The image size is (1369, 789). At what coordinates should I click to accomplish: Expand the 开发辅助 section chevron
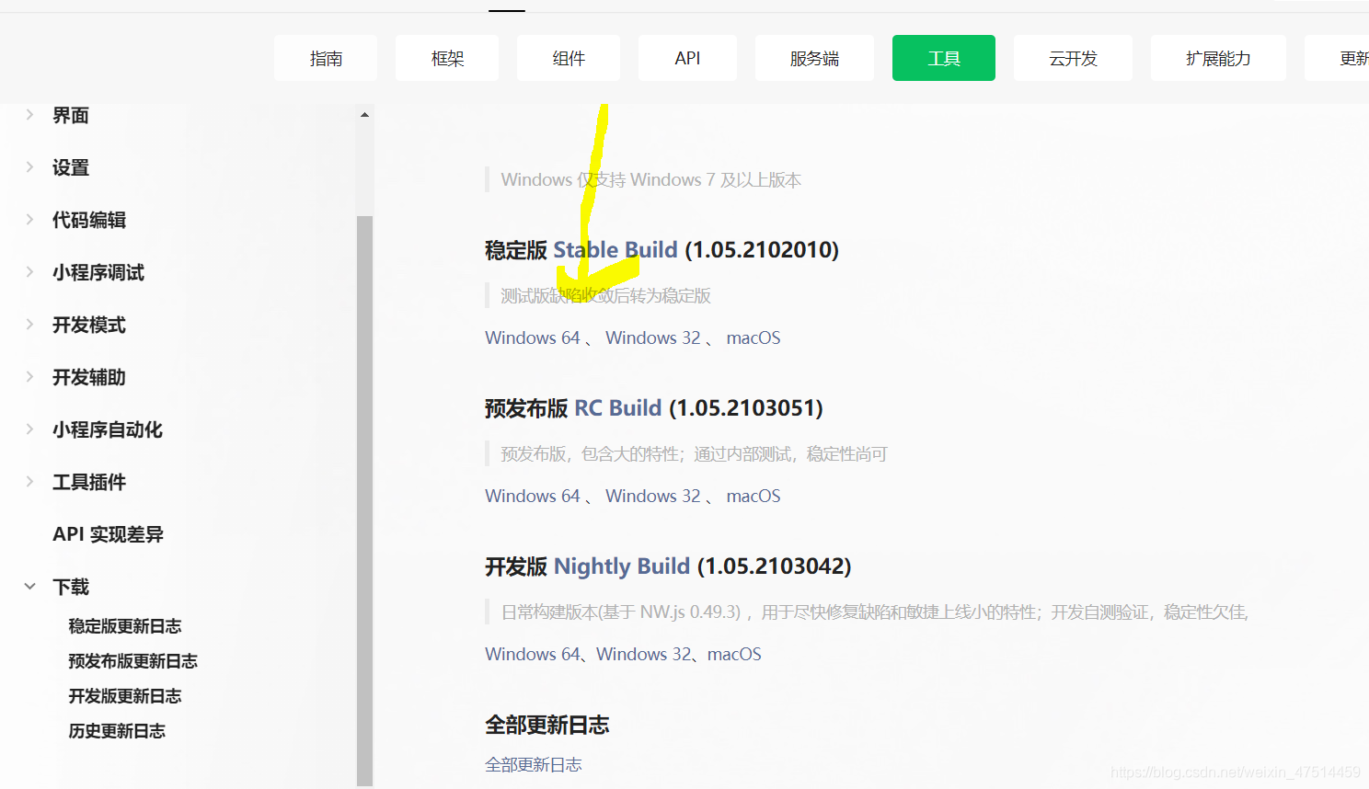click(x=29, y=377)
